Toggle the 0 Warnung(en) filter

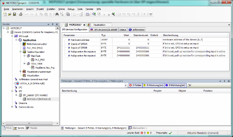(x=153, y=85)
